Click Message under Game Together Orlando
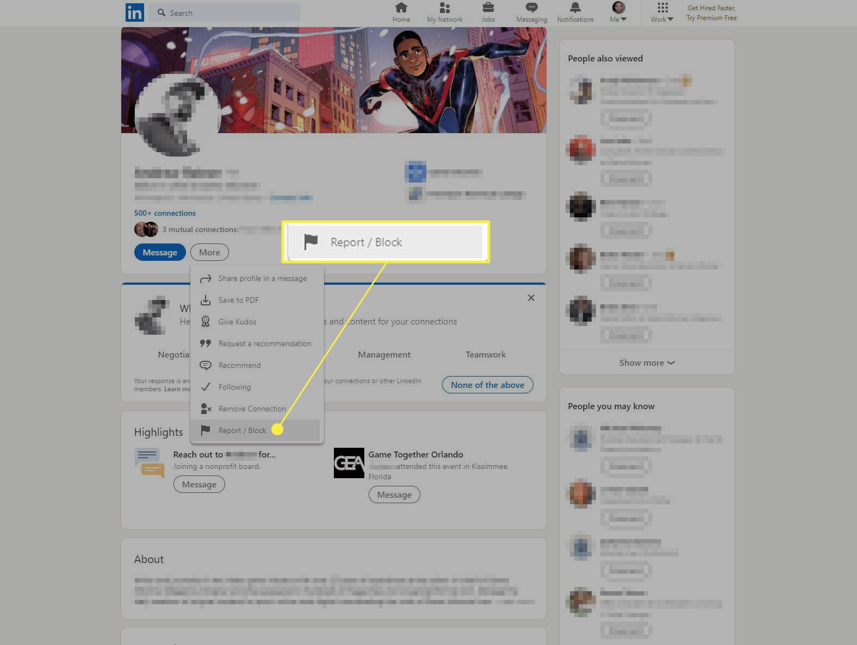The image size is (857, 645). pyautogui.click(x=394, y=494)
